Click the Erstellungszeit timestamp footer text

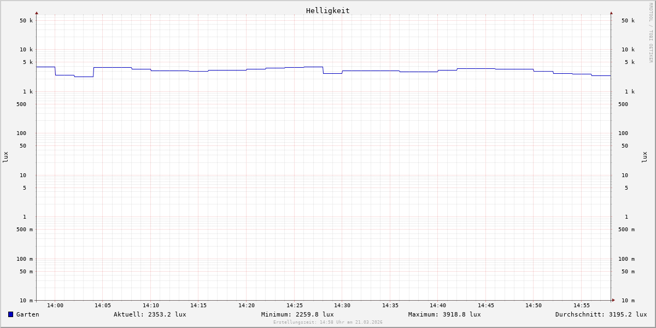[328, 323]
